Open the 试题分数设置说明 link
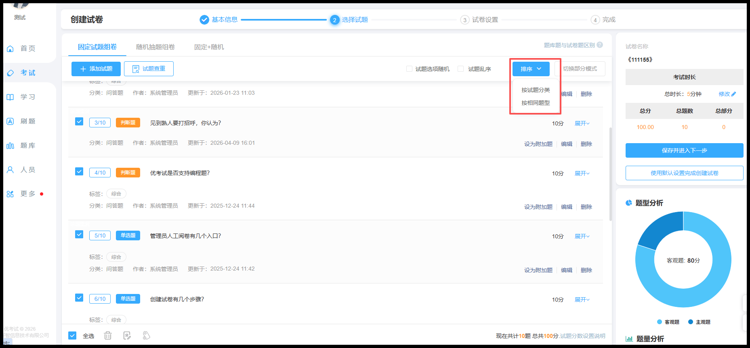This screenshot has width=750, height=348. point(582,336)
